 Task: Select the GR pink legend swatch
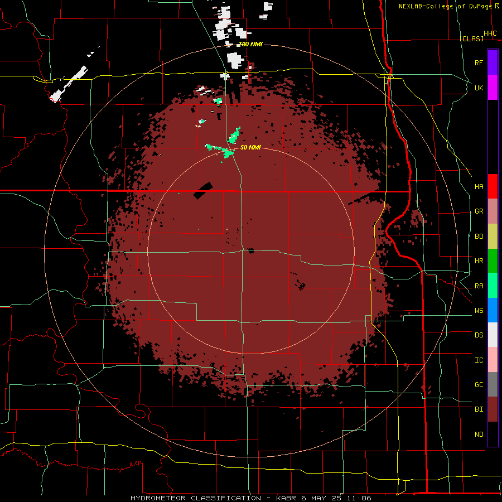(493, 211)
